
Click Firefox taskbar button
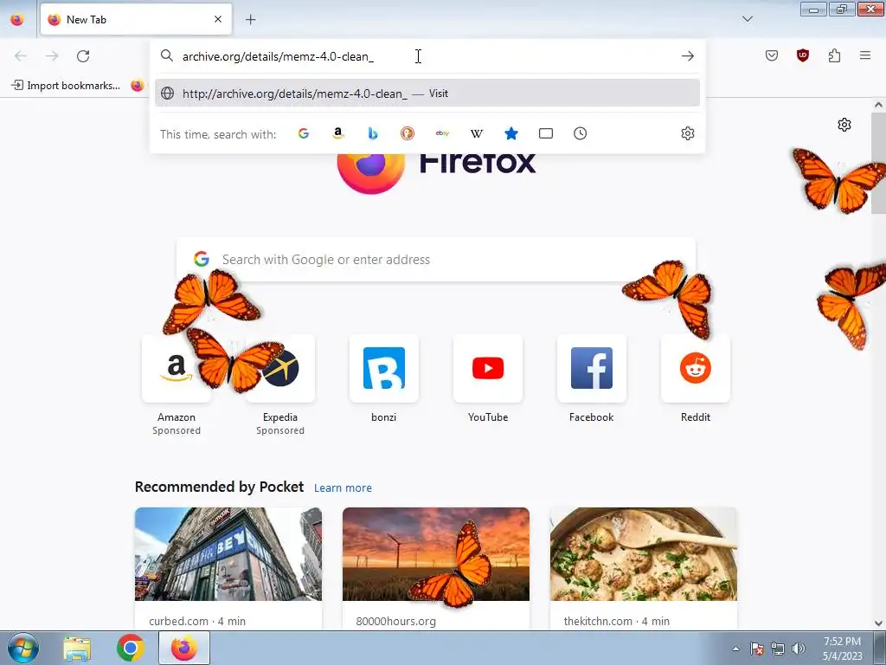pyautogui.click(x=184, y=649)
